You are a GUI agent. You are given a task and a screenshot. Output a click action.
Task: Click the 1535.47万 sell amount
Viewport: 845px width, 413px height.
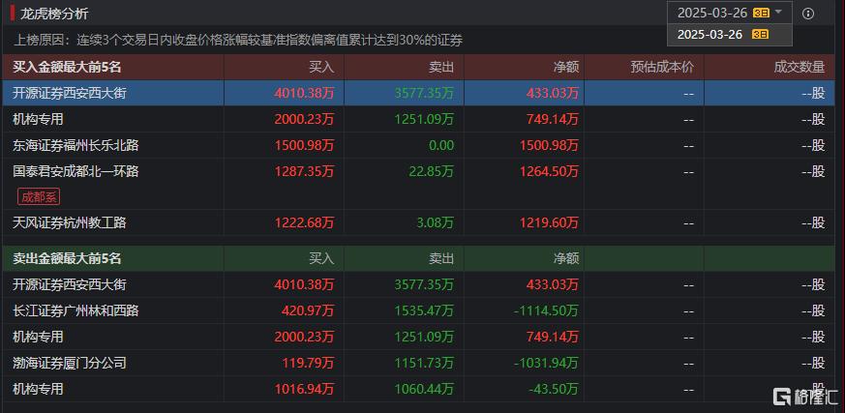tap(424, 310)
